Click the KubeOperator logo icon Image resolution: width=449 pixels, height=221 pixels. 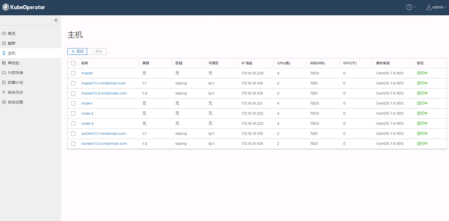click(x=6, y=8)
